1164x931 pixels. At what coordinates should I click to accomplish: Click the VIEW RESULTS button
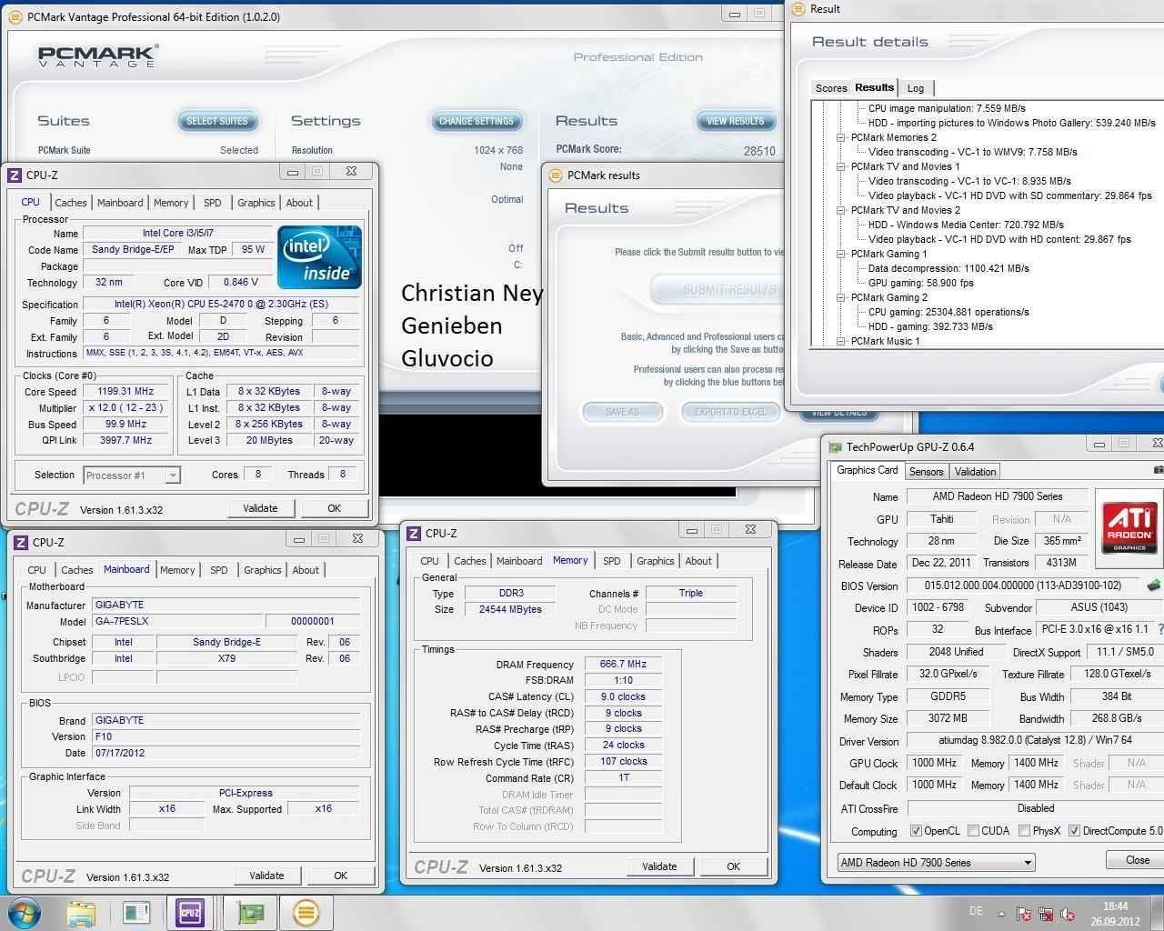point(736,121)
